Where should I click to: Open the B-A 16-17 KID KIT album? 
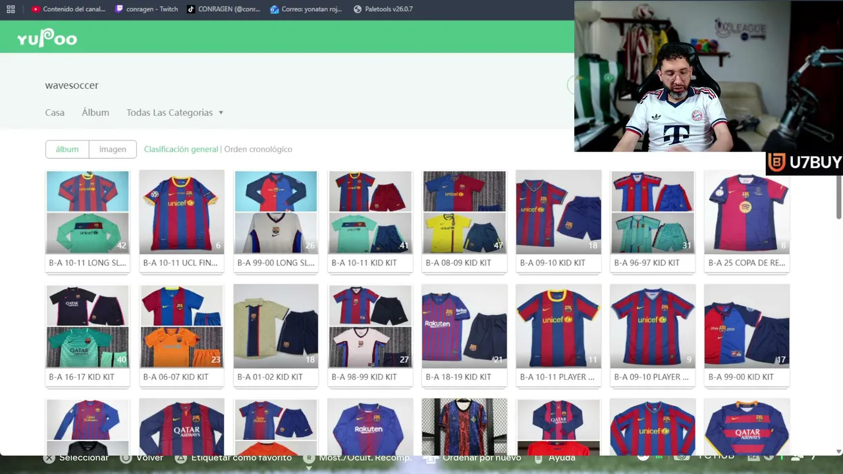(x=88, y=335)
